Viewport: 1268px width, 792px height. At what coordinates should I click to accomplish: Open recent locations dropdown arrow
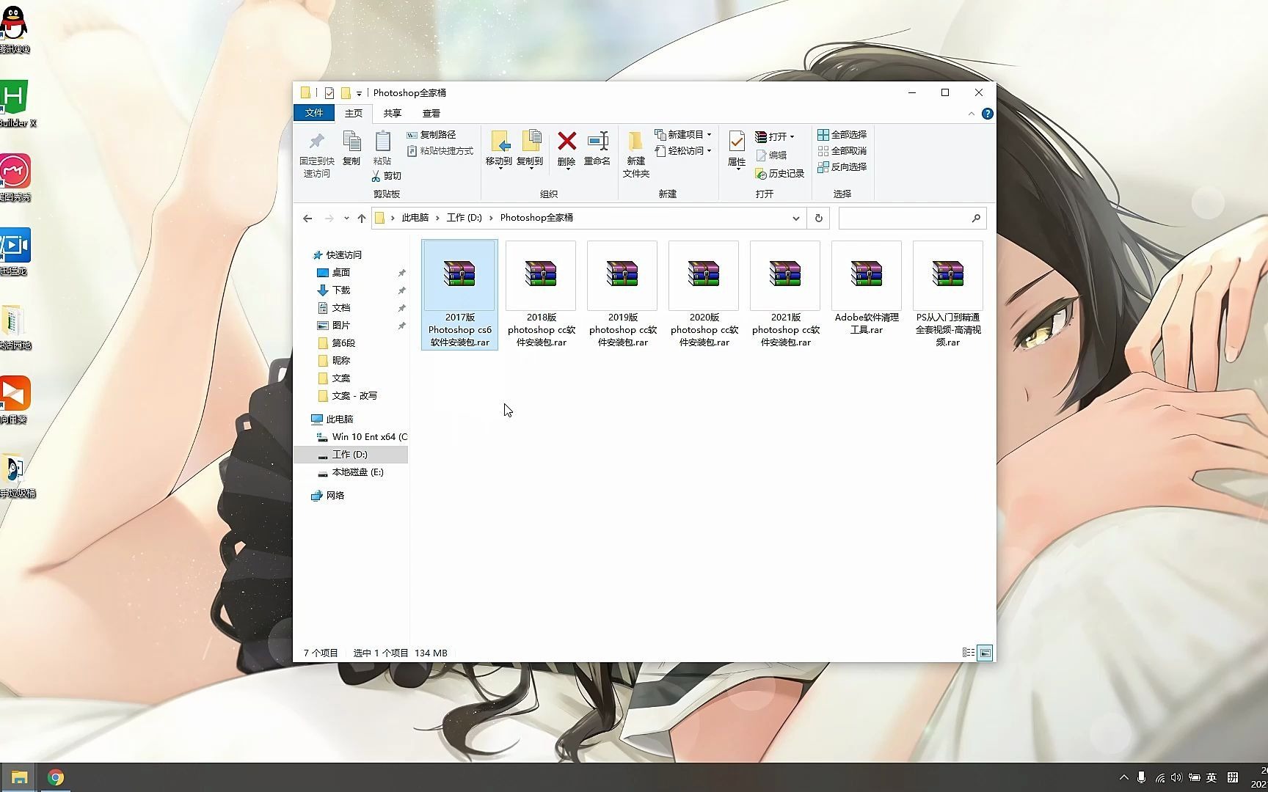pyautogui.click(x=346, y=219)
